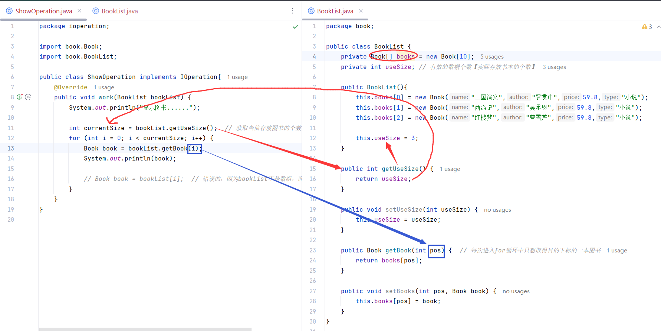This screenshot has height=331, width=661.
Task: Switch to ShowOperation.java tab
Action: [x=44, y=11]
